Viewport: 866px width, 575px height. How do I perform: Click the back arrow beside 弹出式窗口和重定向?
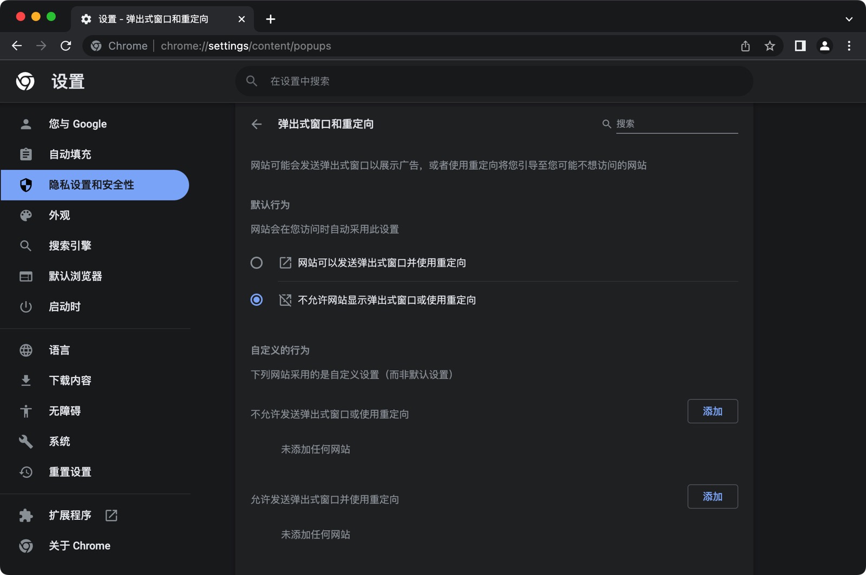pos(257,124)
